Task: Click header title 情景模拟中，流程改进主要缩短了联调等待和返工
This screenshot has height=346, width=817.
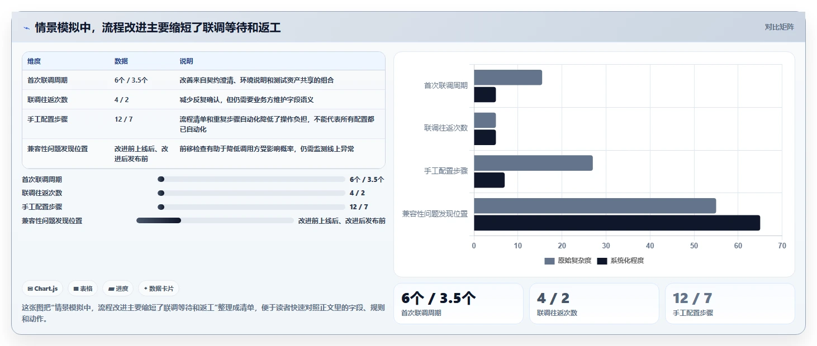Action: [x=158, y=27]
